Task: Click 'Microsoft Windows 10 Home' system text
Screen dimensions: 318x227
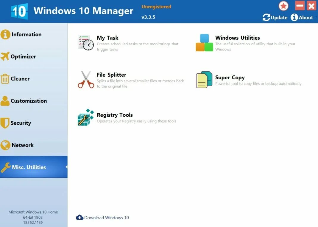Action: (33, 212)
